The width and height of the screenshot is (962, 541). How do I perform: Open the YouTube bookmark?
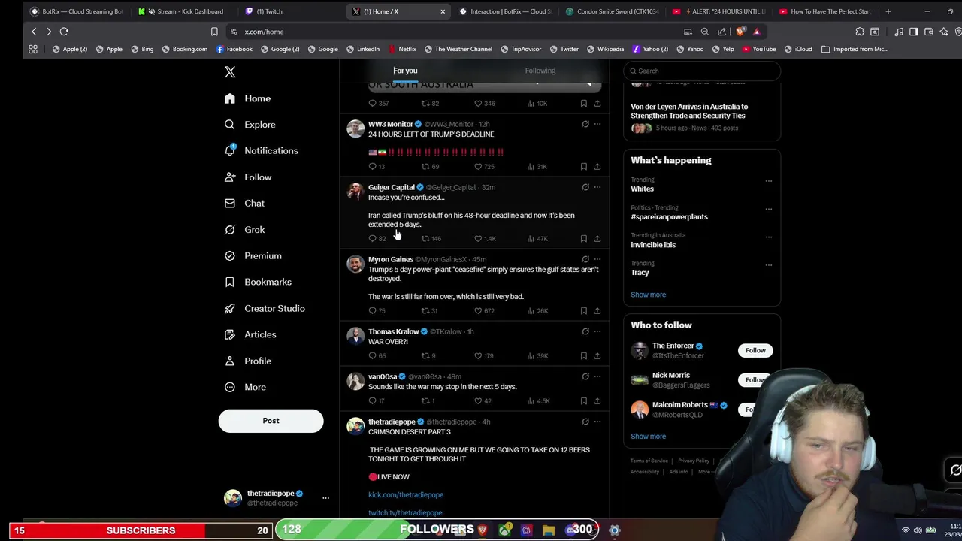tap(758, 49)
